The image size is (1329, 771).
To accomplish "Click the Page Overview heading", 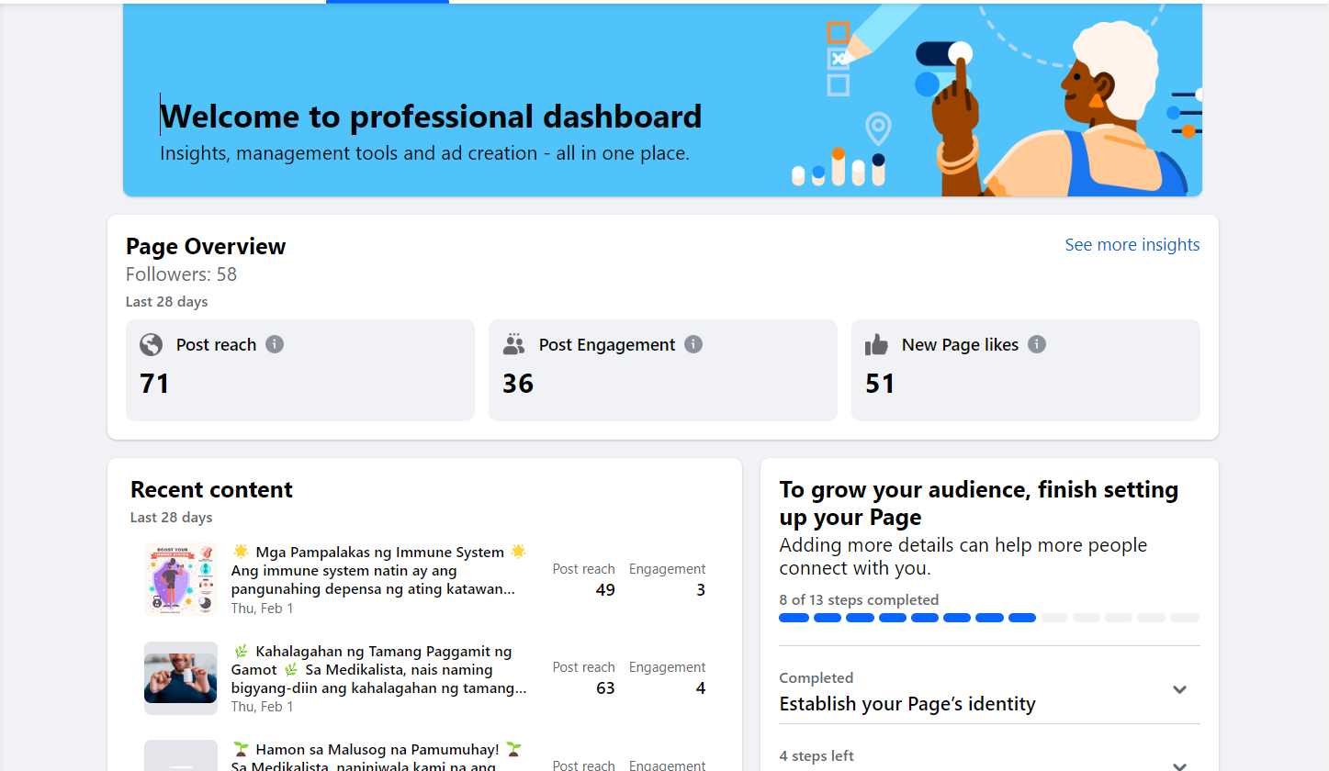I will tap(206, 246).
